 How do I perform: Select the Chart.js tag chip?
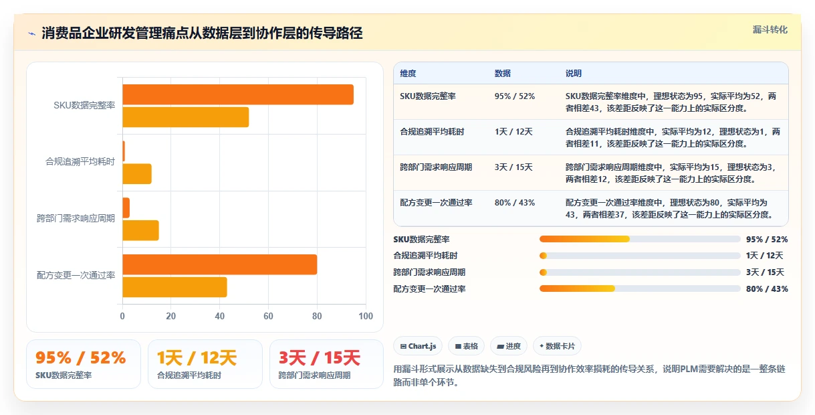pyautogui.click(x=418, y=346)
